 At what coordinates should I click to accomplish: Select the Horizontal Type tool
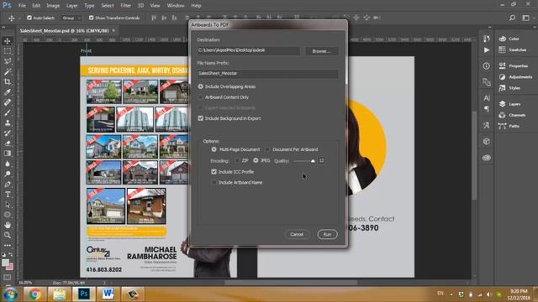coord(8,195)
